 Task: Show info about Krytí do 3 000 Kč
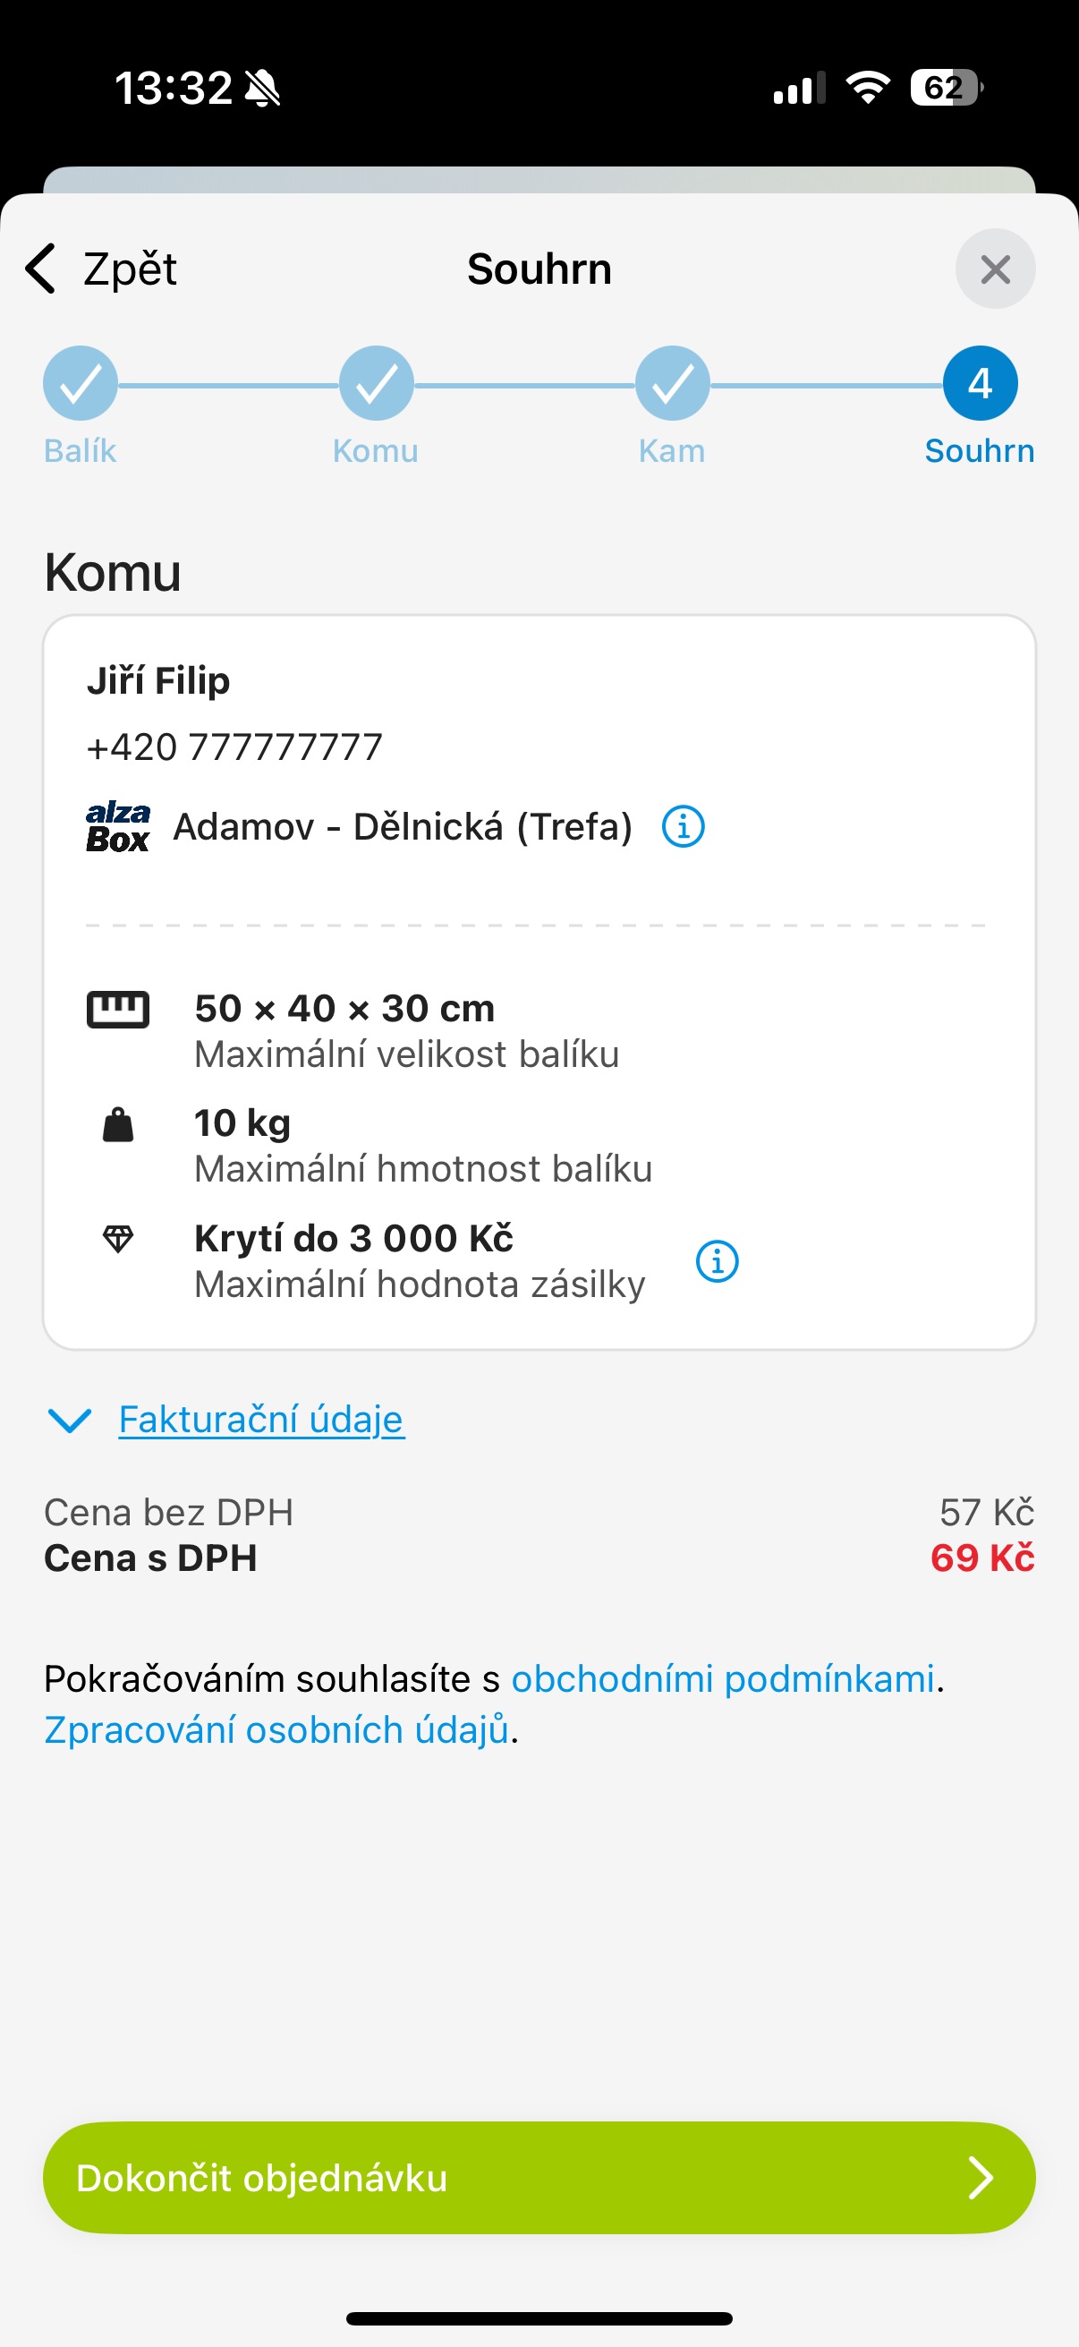717,1261
